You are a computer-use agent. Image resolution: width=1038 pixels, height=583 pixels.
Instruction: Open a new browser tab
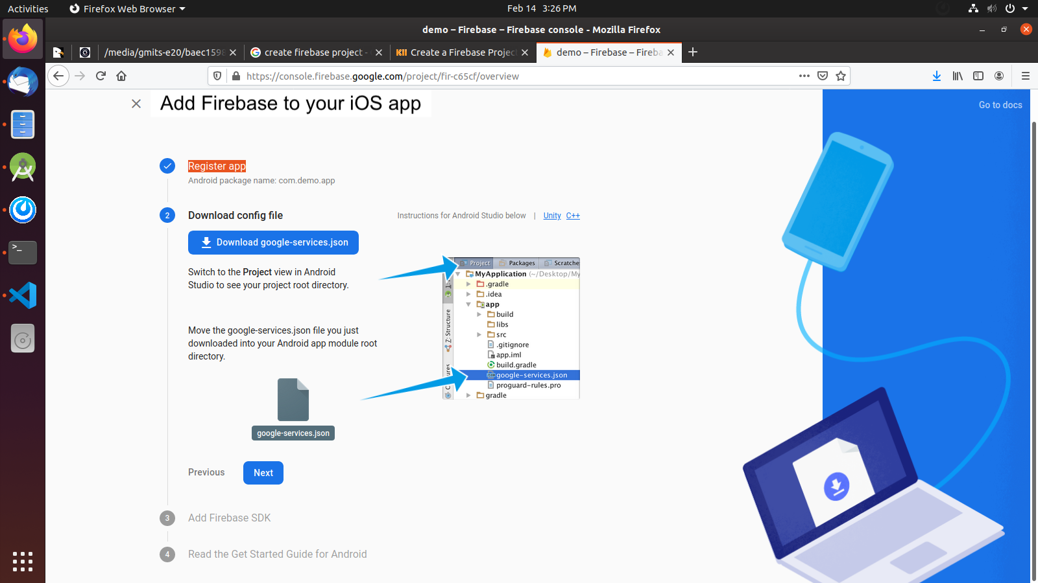click(x=693, y=52)
